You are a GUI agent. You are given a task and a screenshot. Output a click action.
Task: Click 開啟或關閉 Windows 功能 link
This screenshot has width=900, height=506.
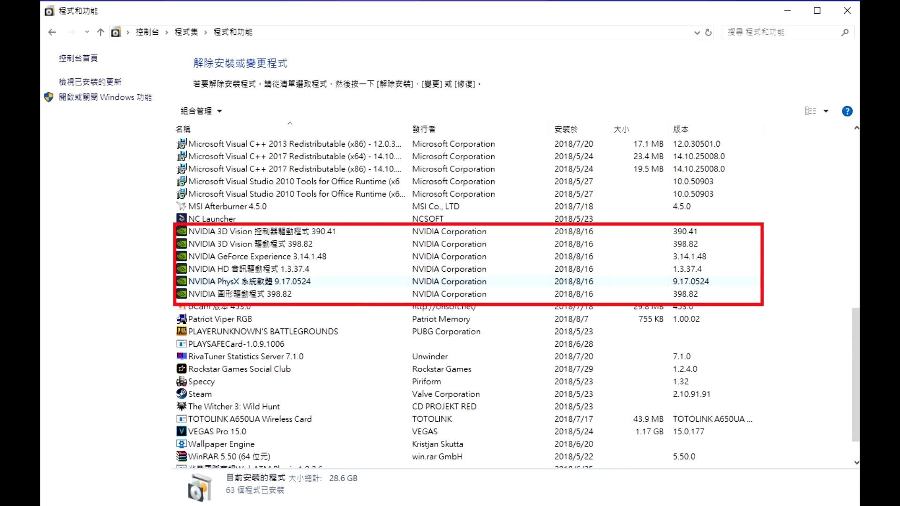coord(105,97)
